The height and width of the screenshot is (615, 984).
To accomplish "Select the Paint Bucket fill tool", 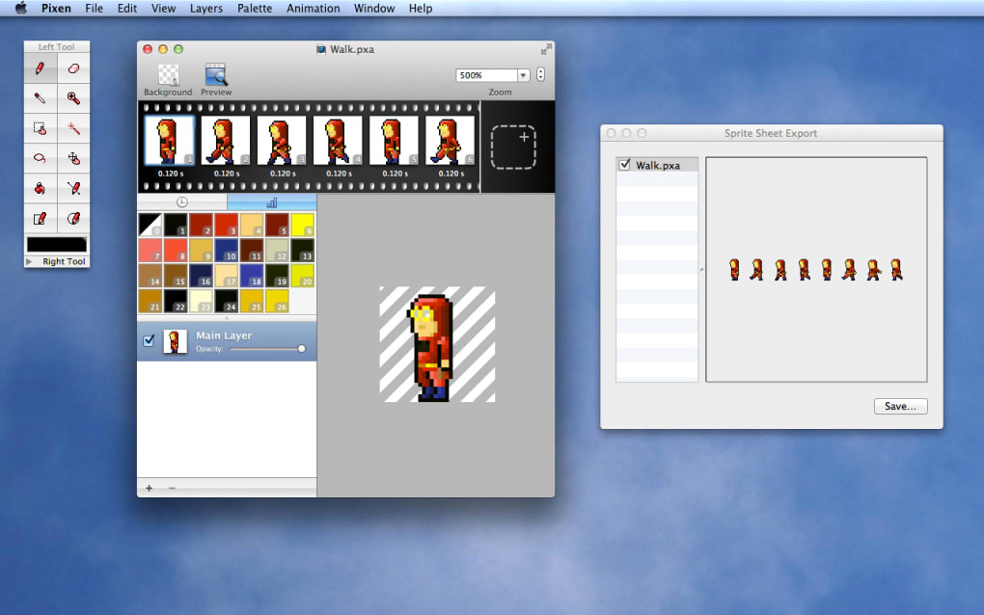I will pos(40,188).
